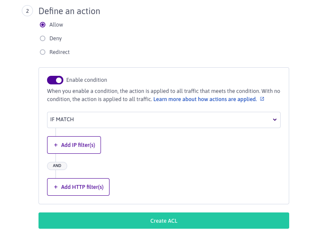Screen dimensions: 317x236
Task: Submit with the Create ACL button
Action: click(163, 221)
